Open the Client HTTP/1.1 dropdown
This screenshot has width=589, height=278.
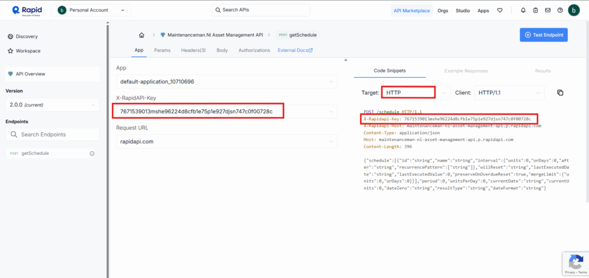pyautogui.click(x=510, y=93)
